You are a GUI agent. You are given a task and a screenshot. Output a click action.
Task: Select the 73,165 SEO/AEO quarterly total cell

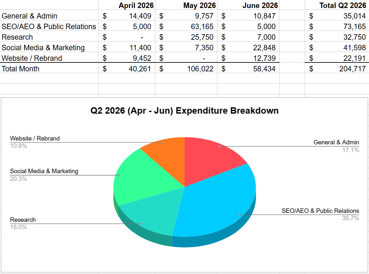[x=337, y=26]
